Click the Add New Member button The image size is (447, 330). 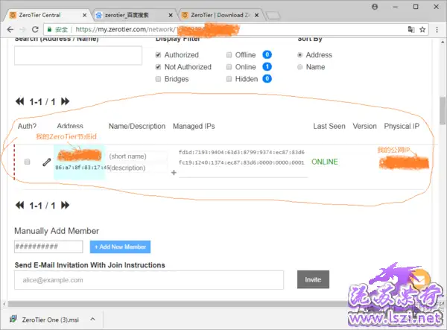tap(120, 247)
